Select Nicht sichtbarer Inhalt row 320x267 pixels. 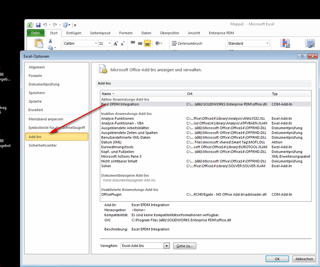[206, 161]
